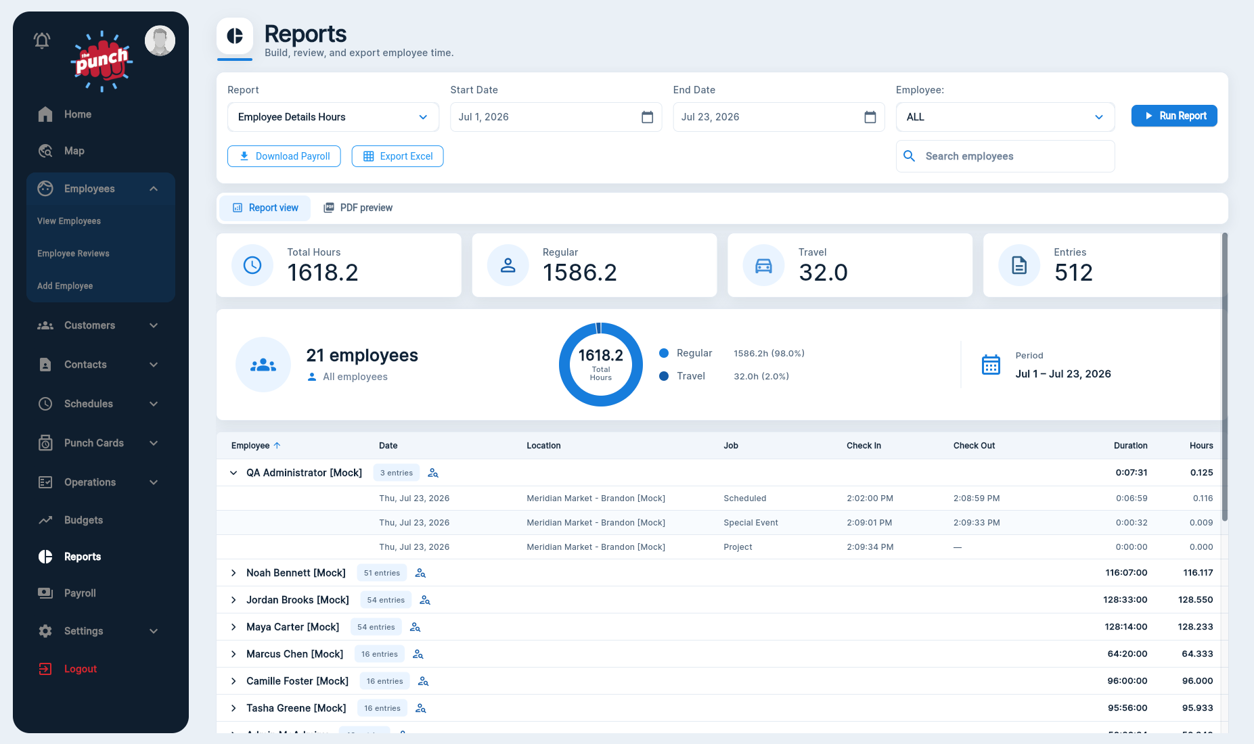Click the Total Hours donut chart
1254x744 pixels.
pyautogui.click(x=601, y=365)
